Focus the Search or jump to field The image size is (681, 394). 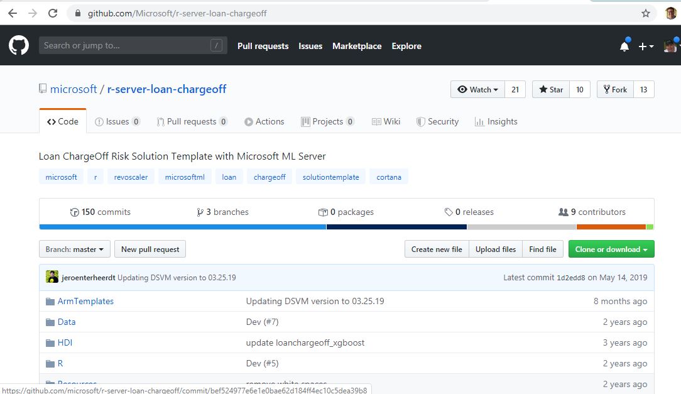(x=133, y=45)
